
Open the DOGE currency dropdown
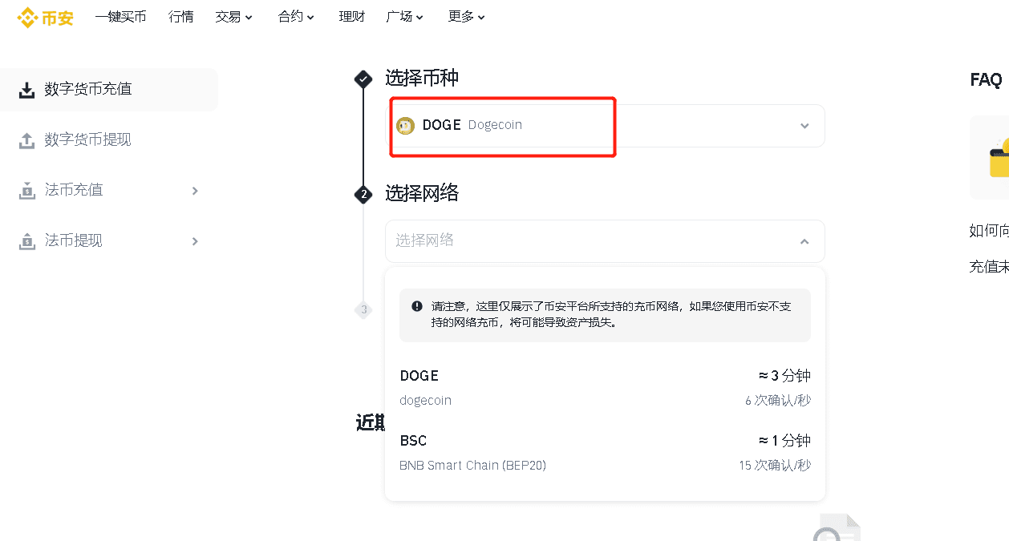[x=804, y=125]
